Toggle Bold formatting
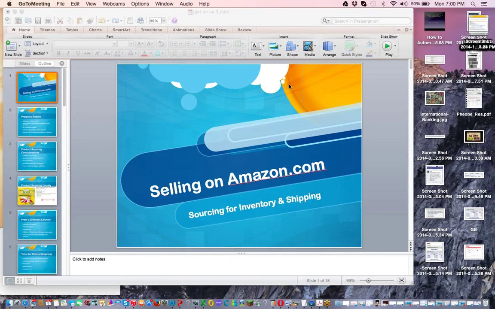The width and height of the screenshot is (495, 309). [x=58, y=53]
